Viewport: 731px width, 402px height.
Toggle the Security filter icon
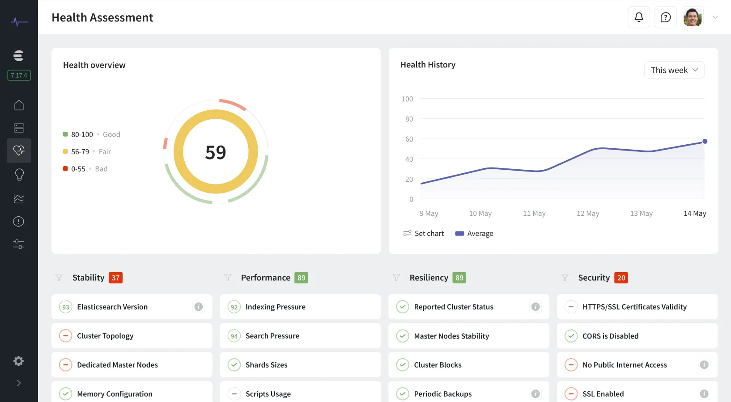point(565,278)
